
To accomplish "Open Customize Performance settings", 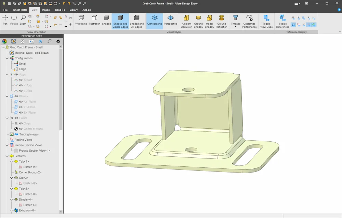I will point(249,21).
